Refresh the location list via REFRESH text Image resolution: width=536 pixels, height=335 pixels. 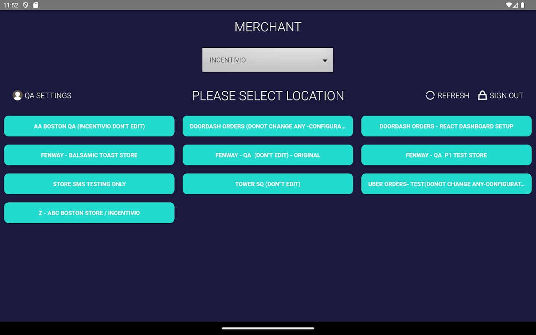point(453,95)
